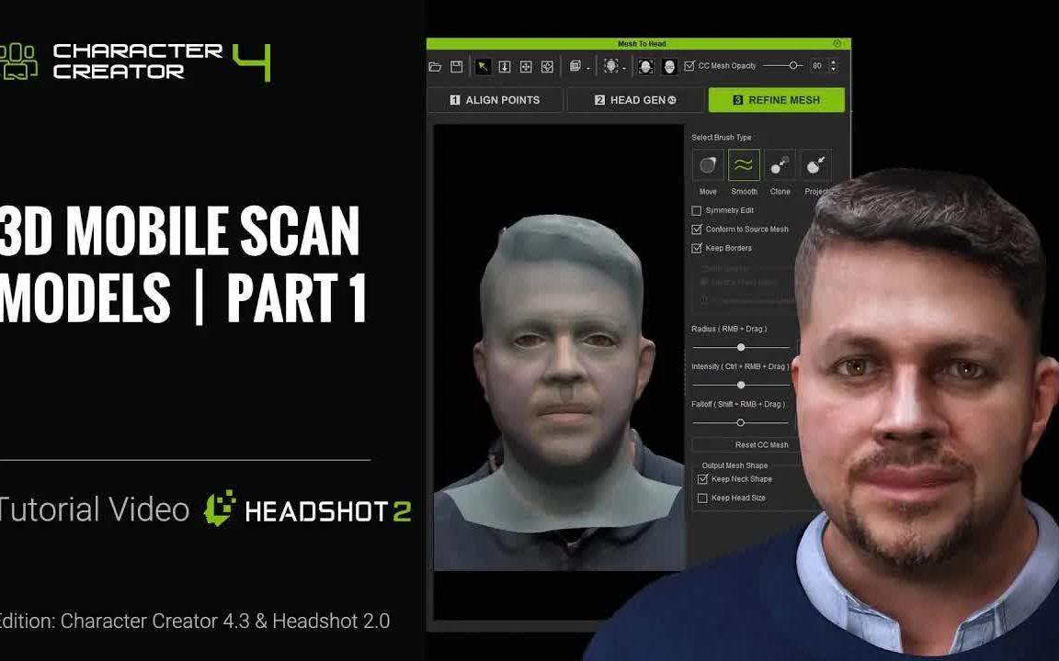Viewport: 1059px width, 661px height.
Task: Open the dropdown arrow beside the face-frame icon
Action: [624, 68]
